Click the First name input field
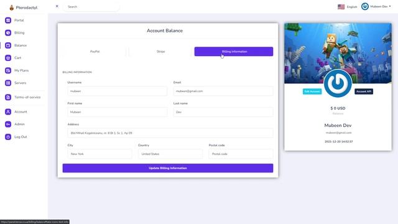 118,112
